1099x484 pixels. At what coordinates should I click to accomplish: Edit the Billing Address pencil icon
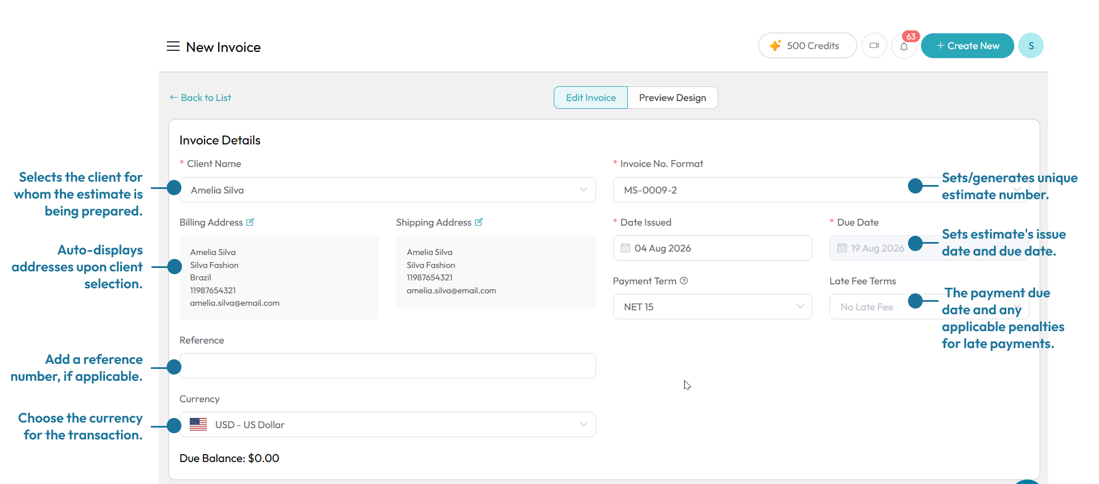coord(250,222)
